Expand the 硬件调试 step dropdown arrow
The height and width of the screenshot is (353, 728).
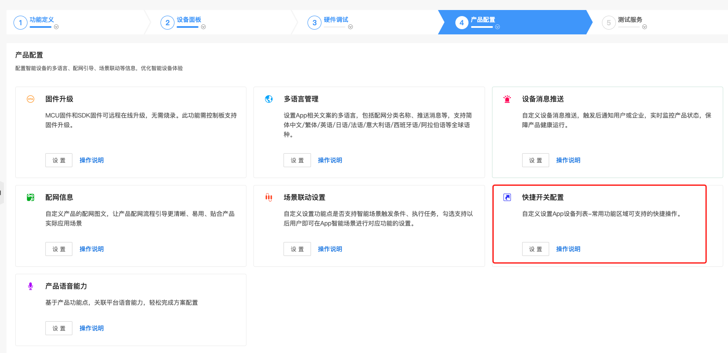click(x=350, y=27)
